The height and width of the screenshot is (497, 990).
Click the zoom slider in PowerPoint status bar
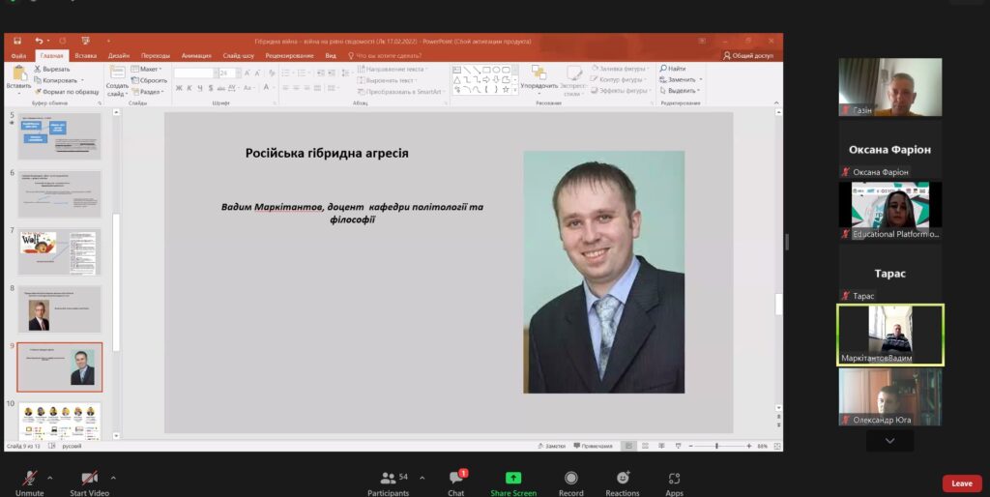click(716, 446)
